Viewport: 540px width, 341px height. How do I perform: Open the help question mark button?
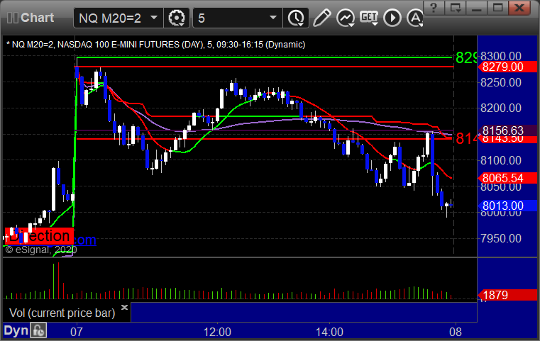click(x=434, y=7)
